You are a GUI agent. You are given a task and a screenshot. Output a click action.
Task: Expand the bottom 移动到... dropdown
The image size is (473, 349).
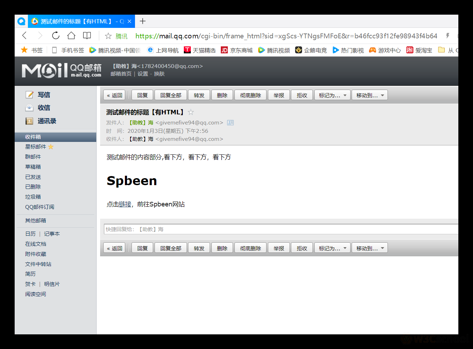(370, 248)
